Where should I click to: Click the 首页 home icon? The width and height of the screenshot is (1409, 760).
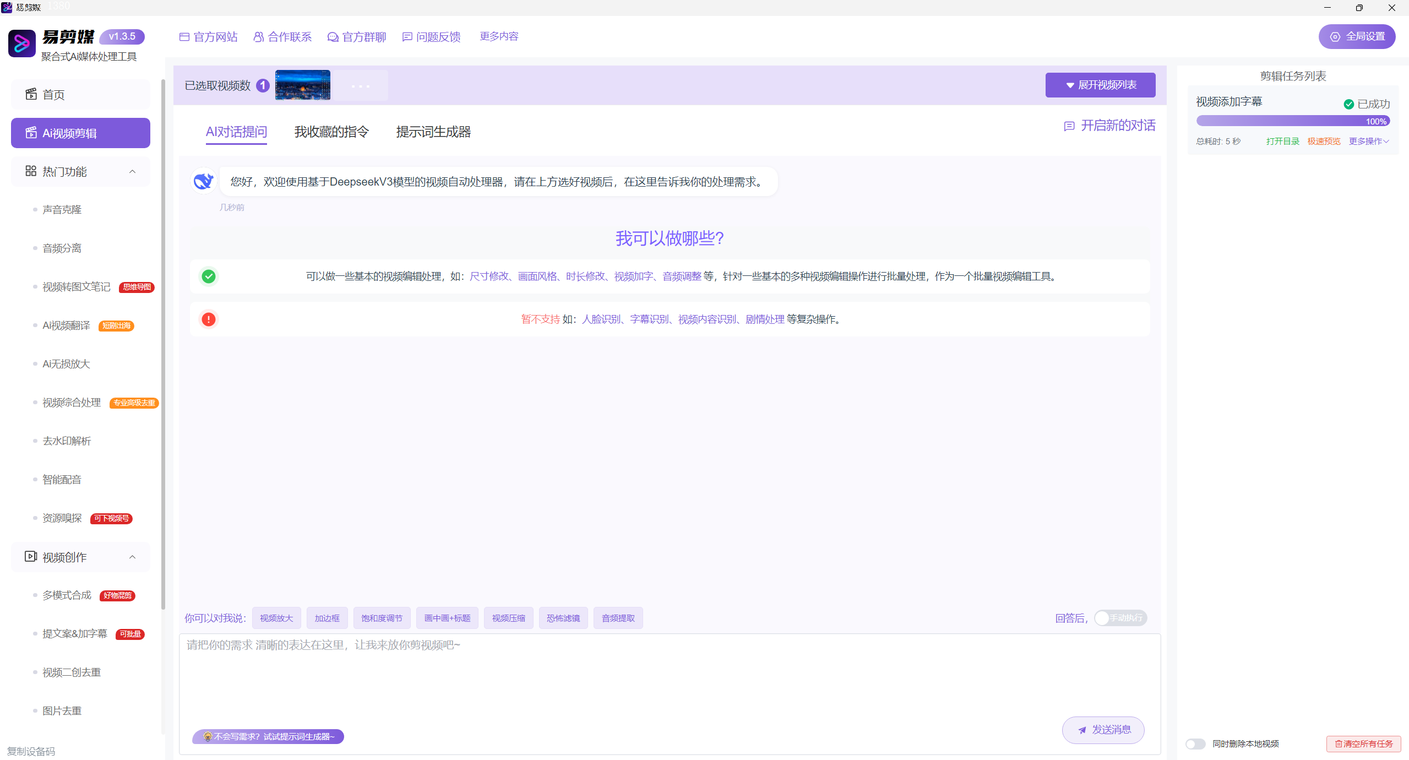(x=31, y=94)
